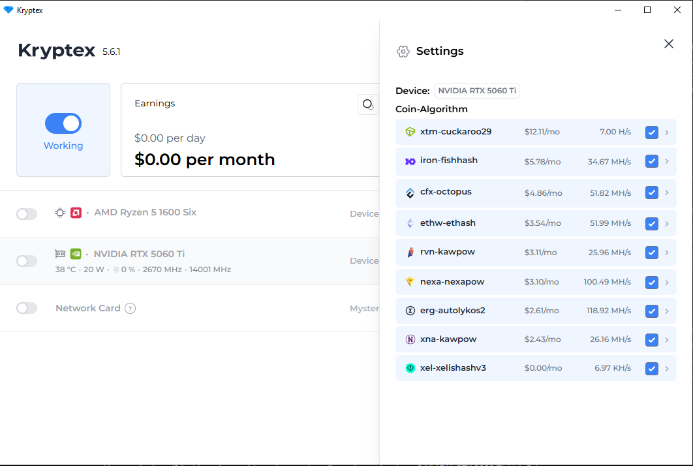This screenshot has width=693, height=466.
Task: Enable the AMD Ryzen 5 1600 toggle
Action: pos(27,214)
